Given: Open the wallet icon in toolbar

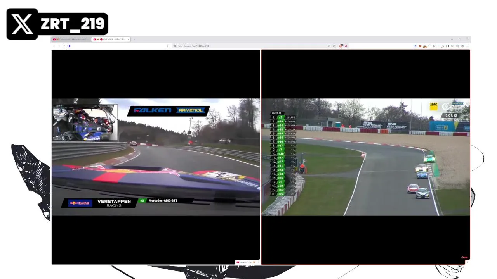Looking at the screenshot, I should tap(452, 46).
